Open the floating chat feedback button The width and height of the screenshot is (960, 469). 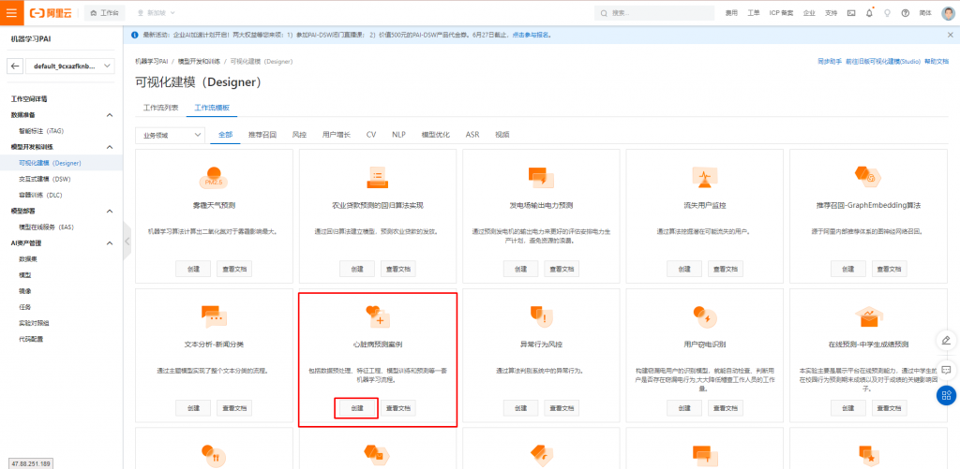coord(946,370)
